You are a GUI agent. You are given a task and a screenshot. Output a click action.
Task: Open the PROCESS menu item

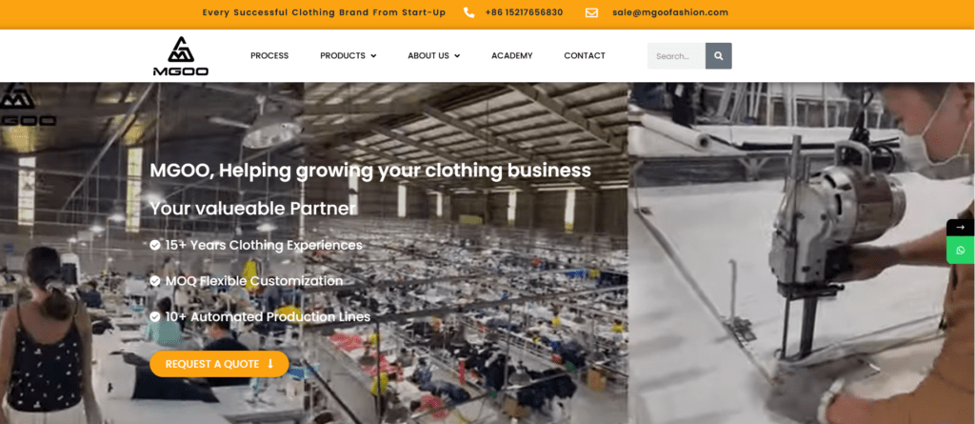pos(269,56)
